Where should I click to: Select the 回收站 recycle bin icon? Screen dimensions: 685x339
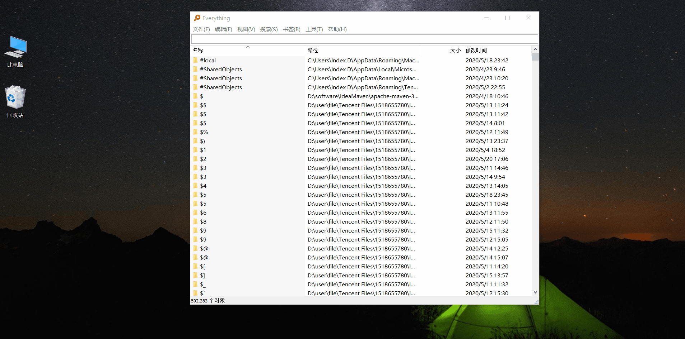15,102
